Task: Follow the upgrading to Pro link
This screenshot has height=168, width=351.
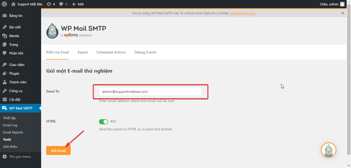Action: tap(242, 13)
